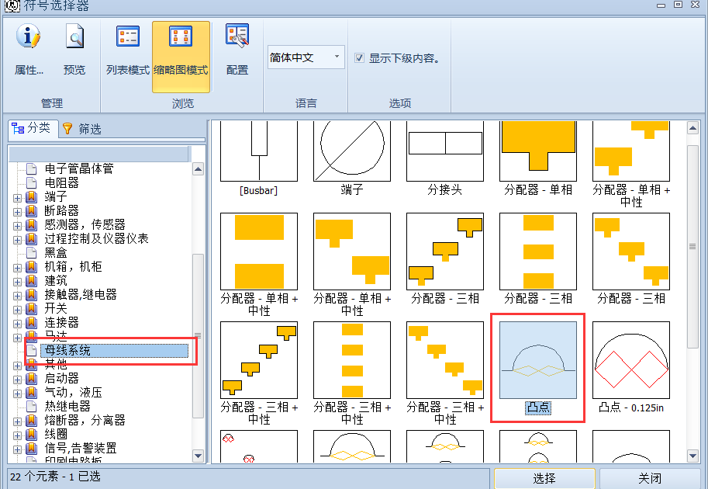Click the 线圈 folder icon
Image resolution: width=708 pixels, height=489 pixels.
click(x=31, y=435)
